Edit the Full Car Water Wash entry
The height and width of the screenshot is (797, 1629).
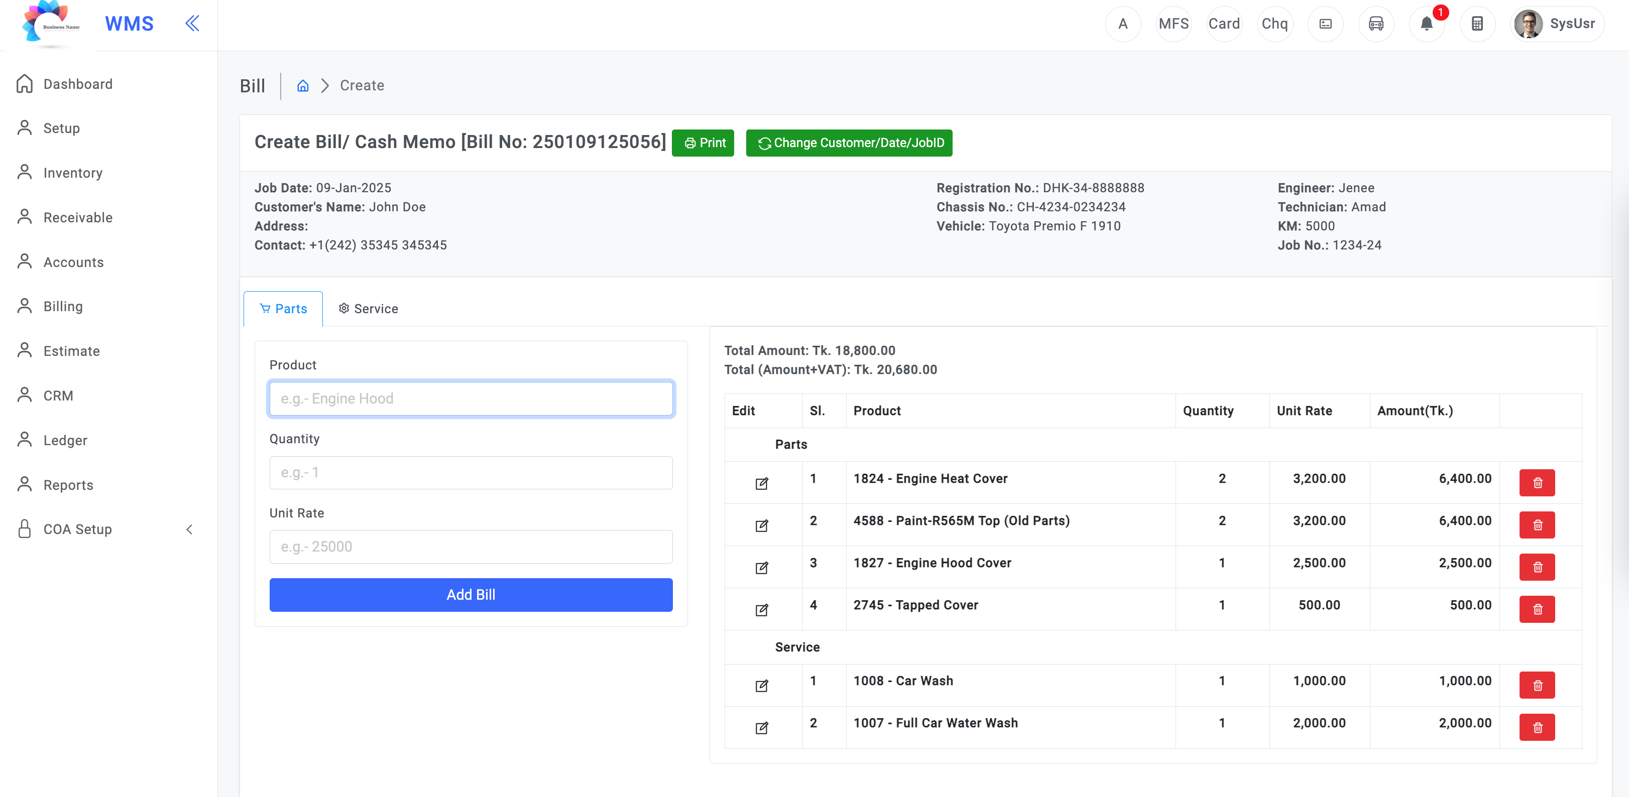(x=762, y=728)
